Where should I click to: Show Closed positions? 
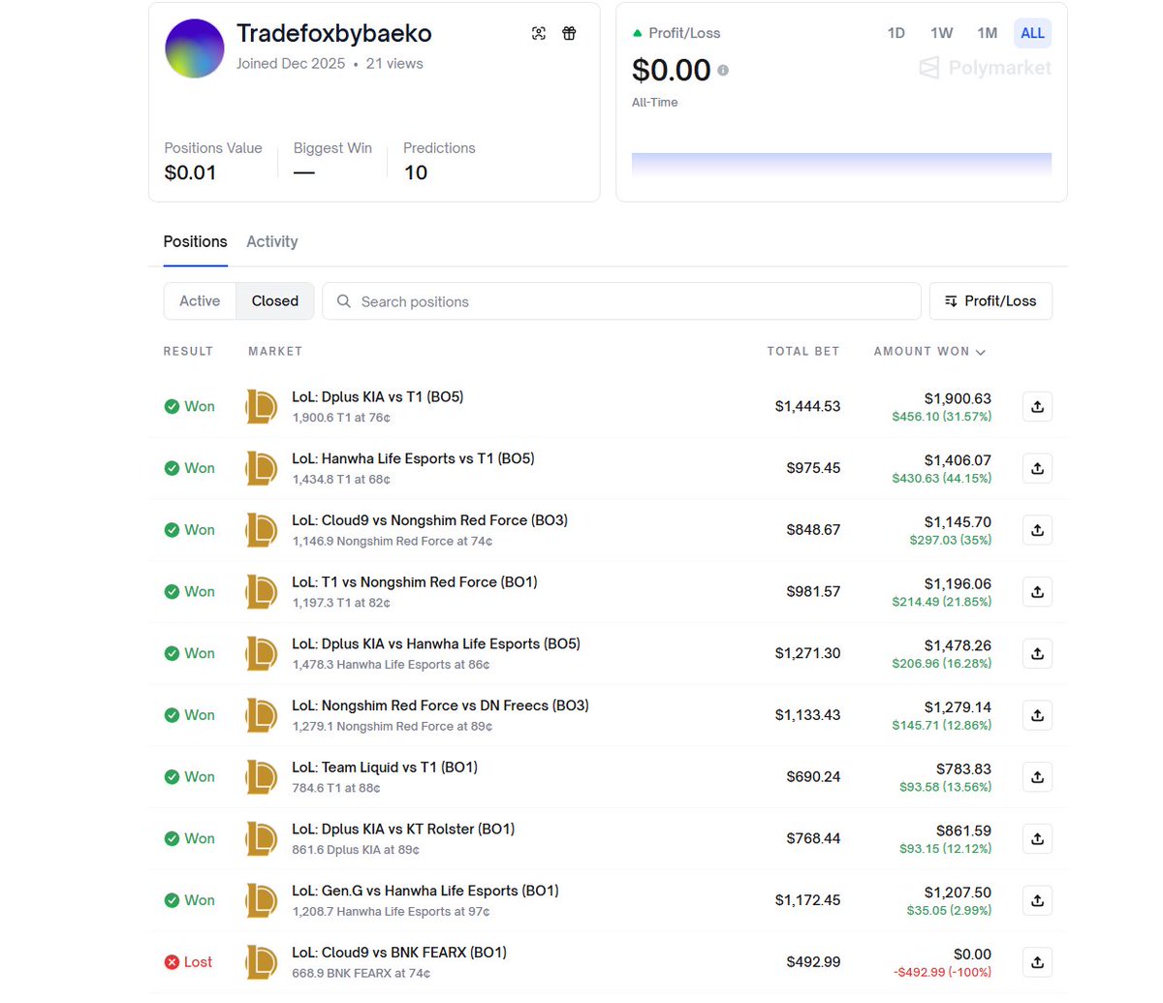pos(275,301)
